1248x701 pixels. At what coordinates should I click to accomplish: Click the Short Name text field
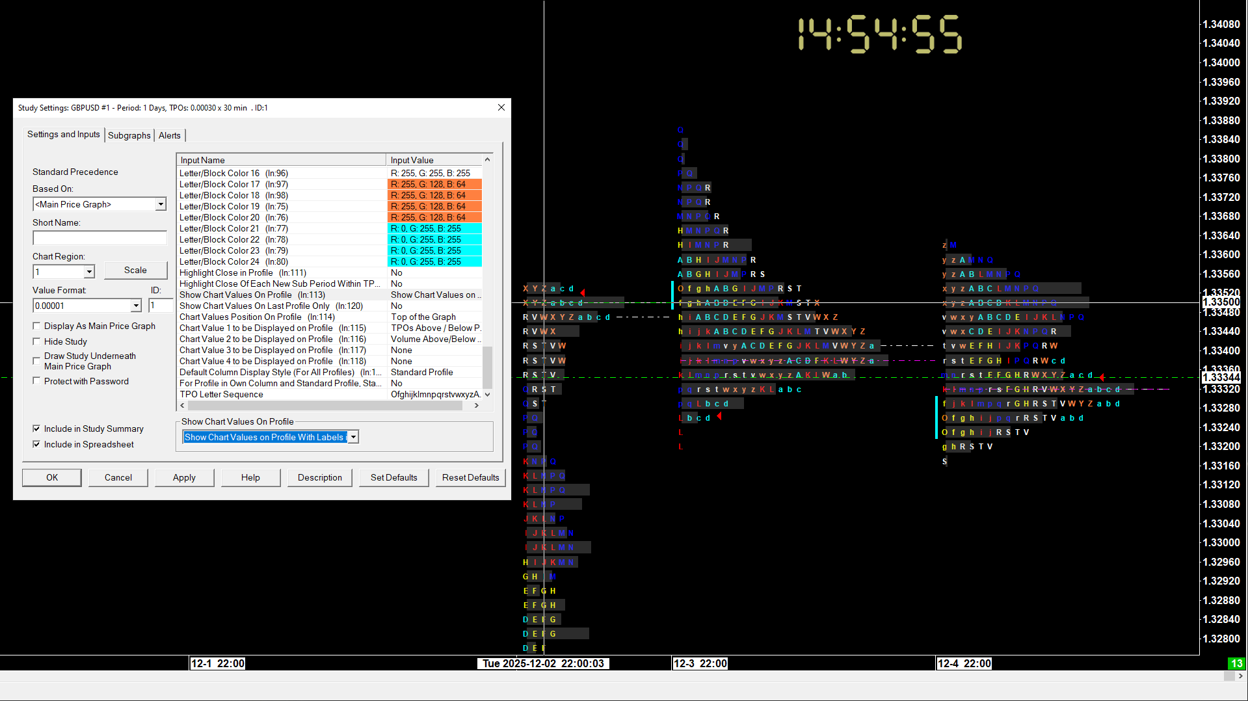tap(100, 238)
